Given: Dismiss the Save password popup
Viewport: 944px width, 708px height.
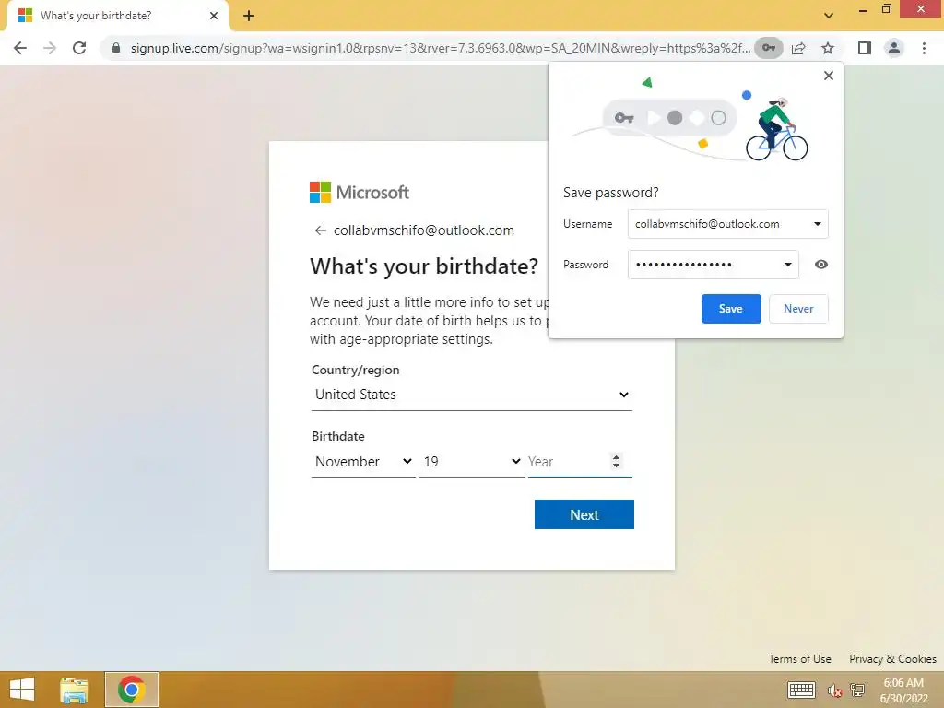Looking at the screenshot, I should tap(829, 76).
